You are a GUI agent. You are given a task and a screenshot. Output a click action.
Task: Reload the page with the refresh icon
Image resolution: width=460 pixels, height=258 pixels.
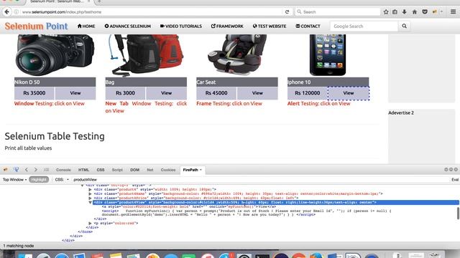pos(287,12)
